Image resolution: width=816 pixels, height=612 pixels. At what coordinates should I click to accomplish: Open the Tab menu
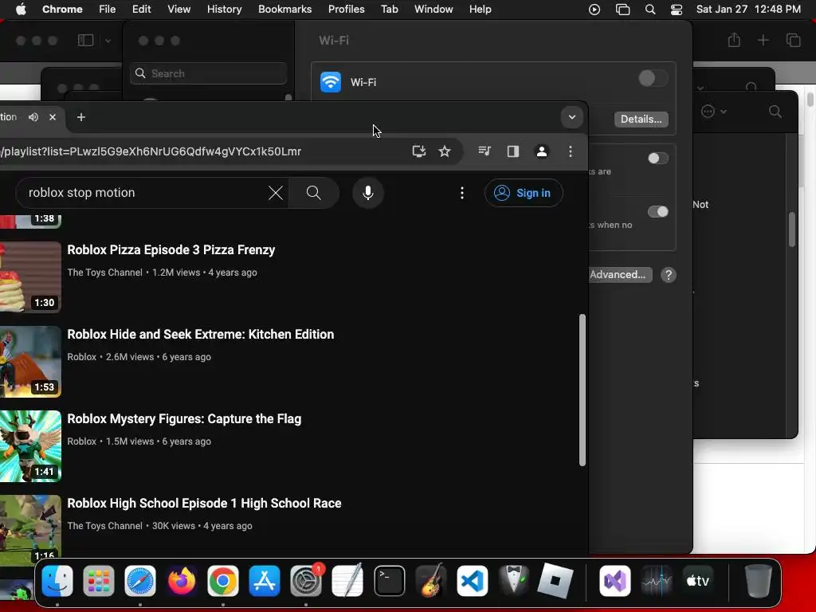click(x=389, y=10)
